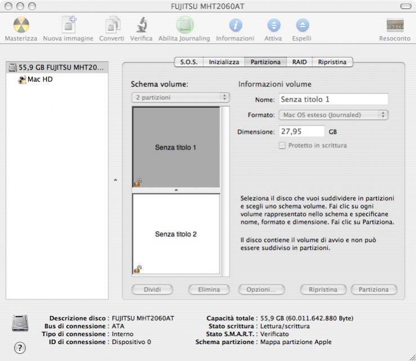This screenshot has width=416, height=361.
Task: Click the 'Verificato' S.M.A.R.T. status text
Action: coord(274,334)
